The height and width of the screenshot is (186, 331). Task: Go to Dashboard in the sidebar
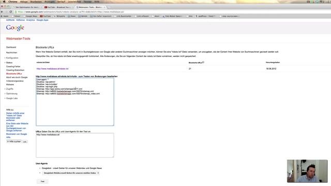click(11, 47)
